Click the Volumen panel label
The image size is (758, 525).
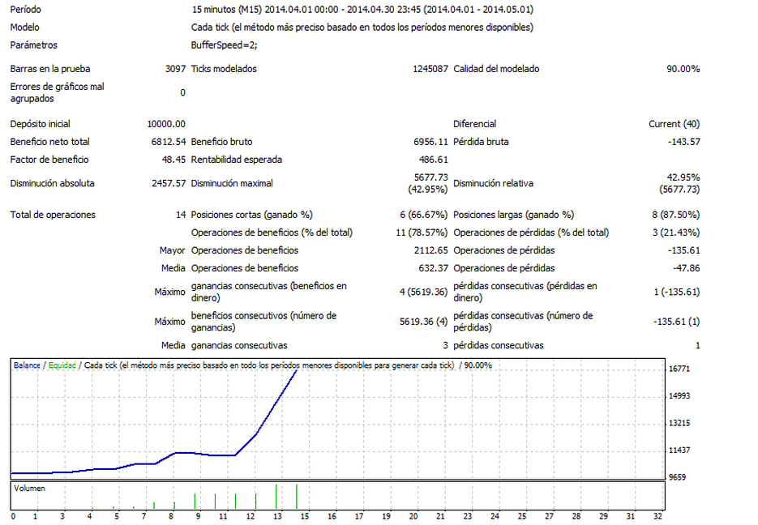pyautogui.click(x=30, y=489)
